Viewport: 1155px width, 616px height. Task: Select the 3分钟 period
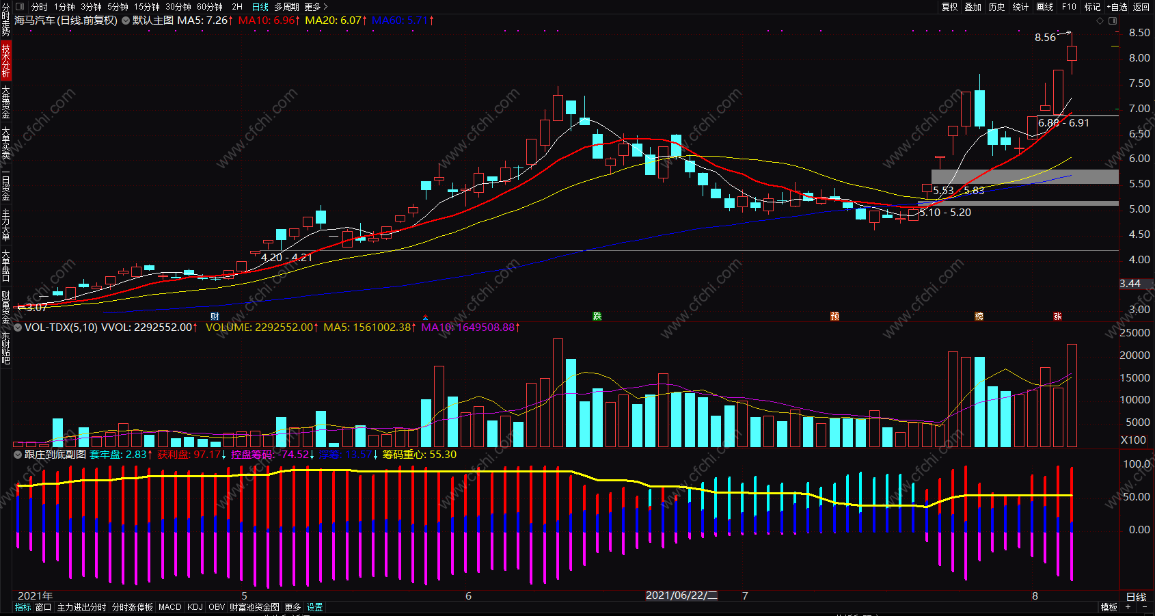click(x=91, y=7)
